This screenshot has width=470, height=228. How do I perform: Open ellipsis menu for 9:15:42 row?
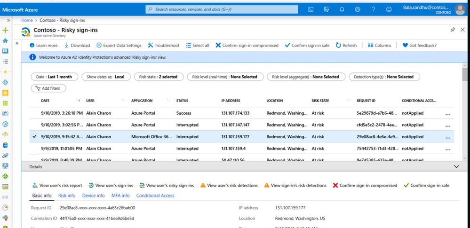pyautogui.click(x=448, y=138)
